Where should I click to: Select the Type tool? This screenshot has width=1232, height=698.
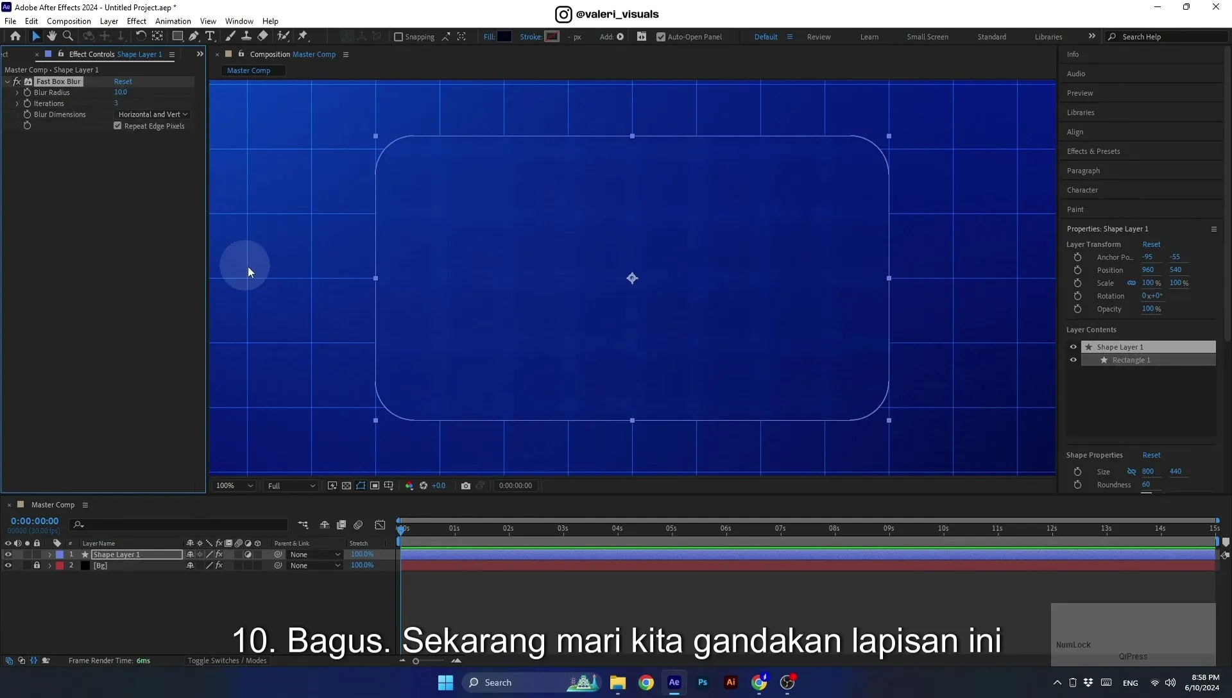pyautogui.click(x=210, y=37)
